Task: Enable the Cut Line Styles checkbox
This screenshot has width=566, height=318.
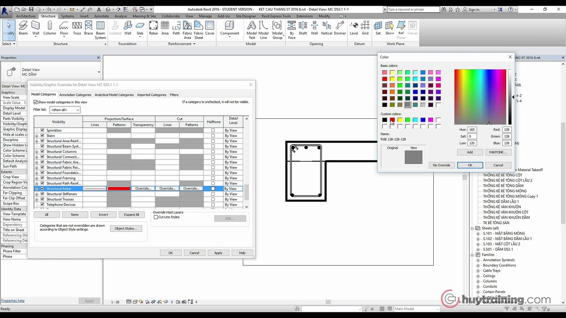Action: 156,217
